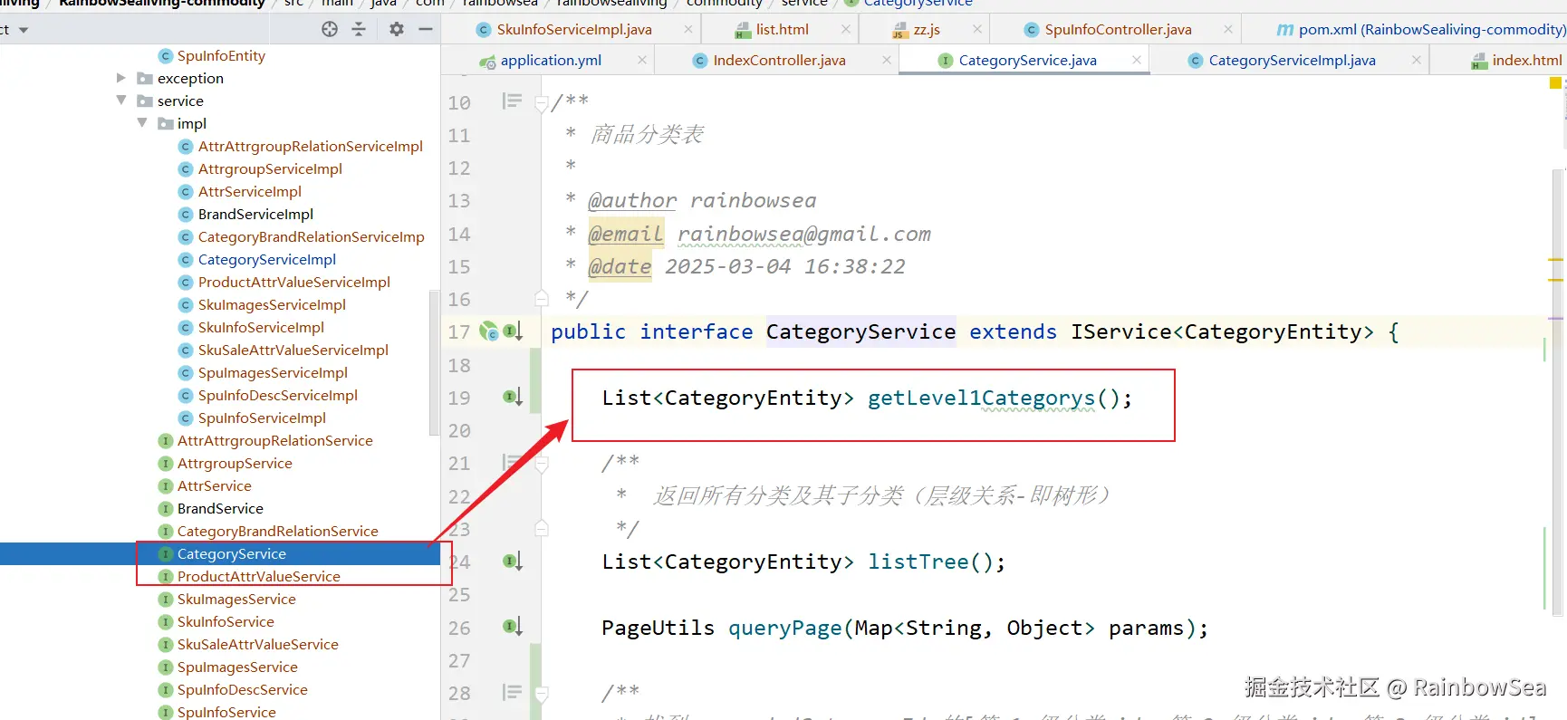Click IService in the extends clause
This screenshot has height=720, width=1567.
1120,331
